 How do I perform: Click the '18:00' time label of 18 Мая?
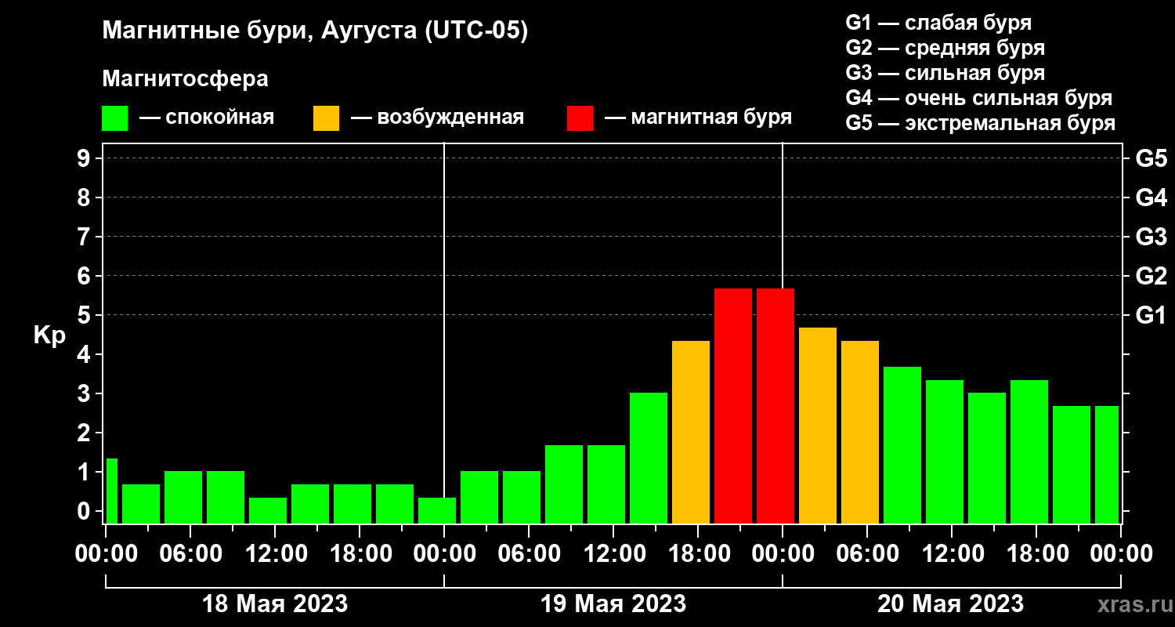point(360,554)
